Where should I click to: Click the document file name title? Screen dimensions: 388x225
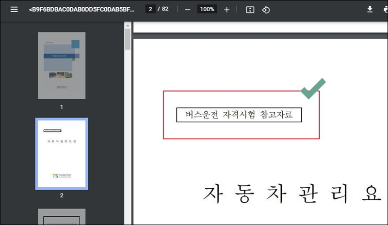click(x=81, y=9)
